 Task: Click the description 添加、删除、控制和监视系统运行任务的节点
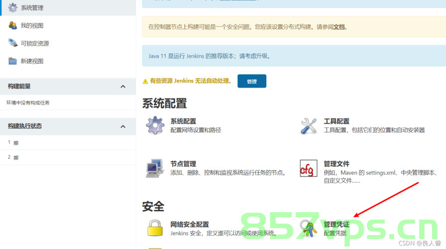228,173
